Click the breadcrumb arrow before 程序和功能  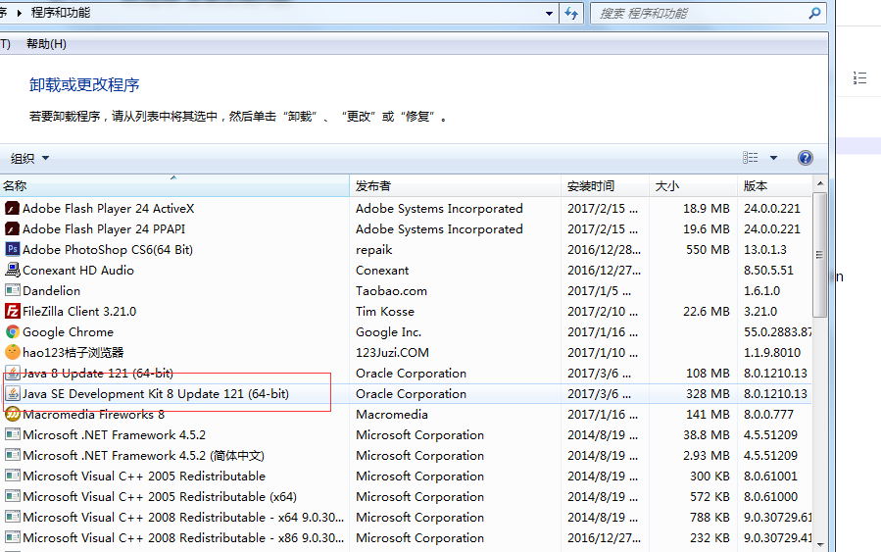pos(19,13)
